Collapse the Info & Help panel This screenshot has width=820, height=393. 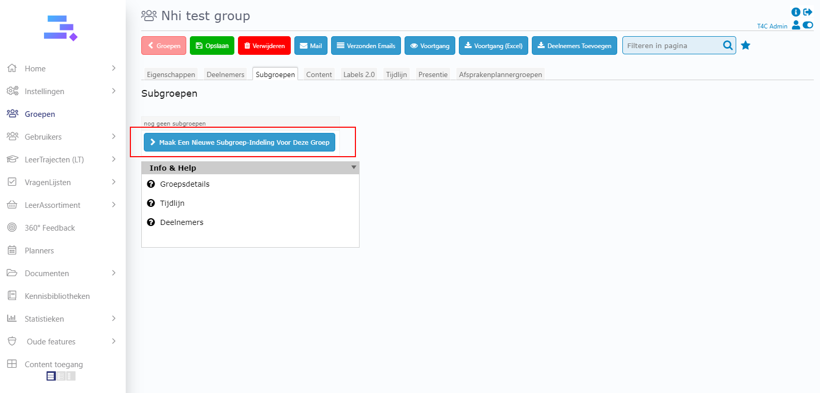tap(354, 168)
